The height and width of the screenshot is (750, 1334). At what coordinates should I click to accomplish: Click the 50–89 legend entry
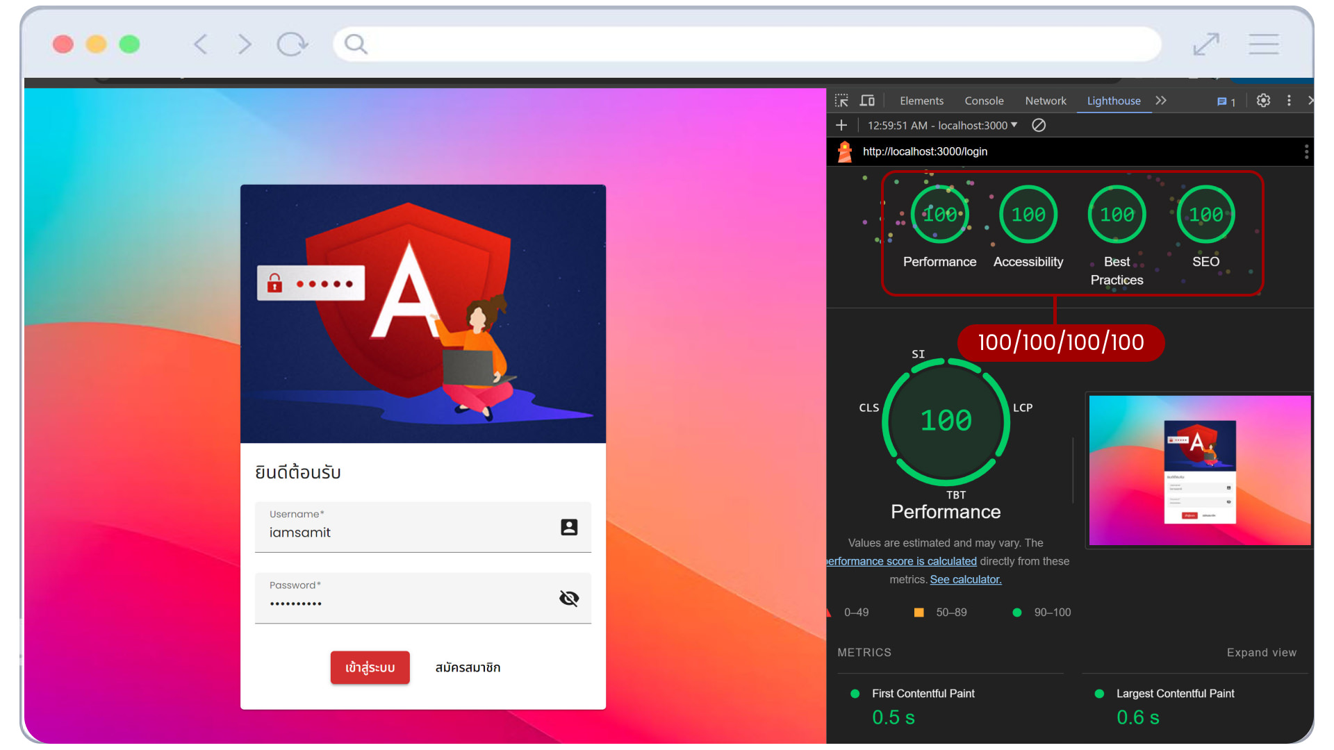[940, 612]
